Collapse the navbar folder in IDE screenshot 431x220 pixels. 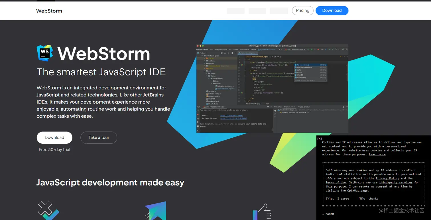211,84
